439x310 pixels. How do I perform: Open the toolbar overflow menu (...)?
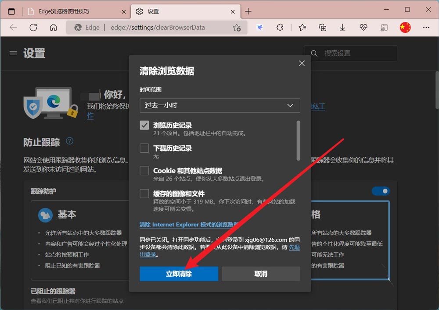click(x=426, y=27)
